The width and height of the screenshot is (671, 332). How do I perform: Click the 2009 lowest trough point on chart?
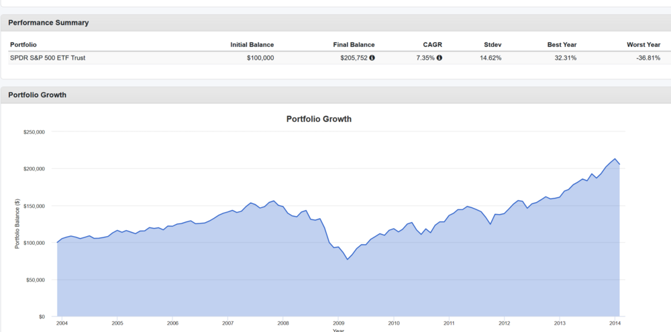pyautogui.click(x=348, y=259)
